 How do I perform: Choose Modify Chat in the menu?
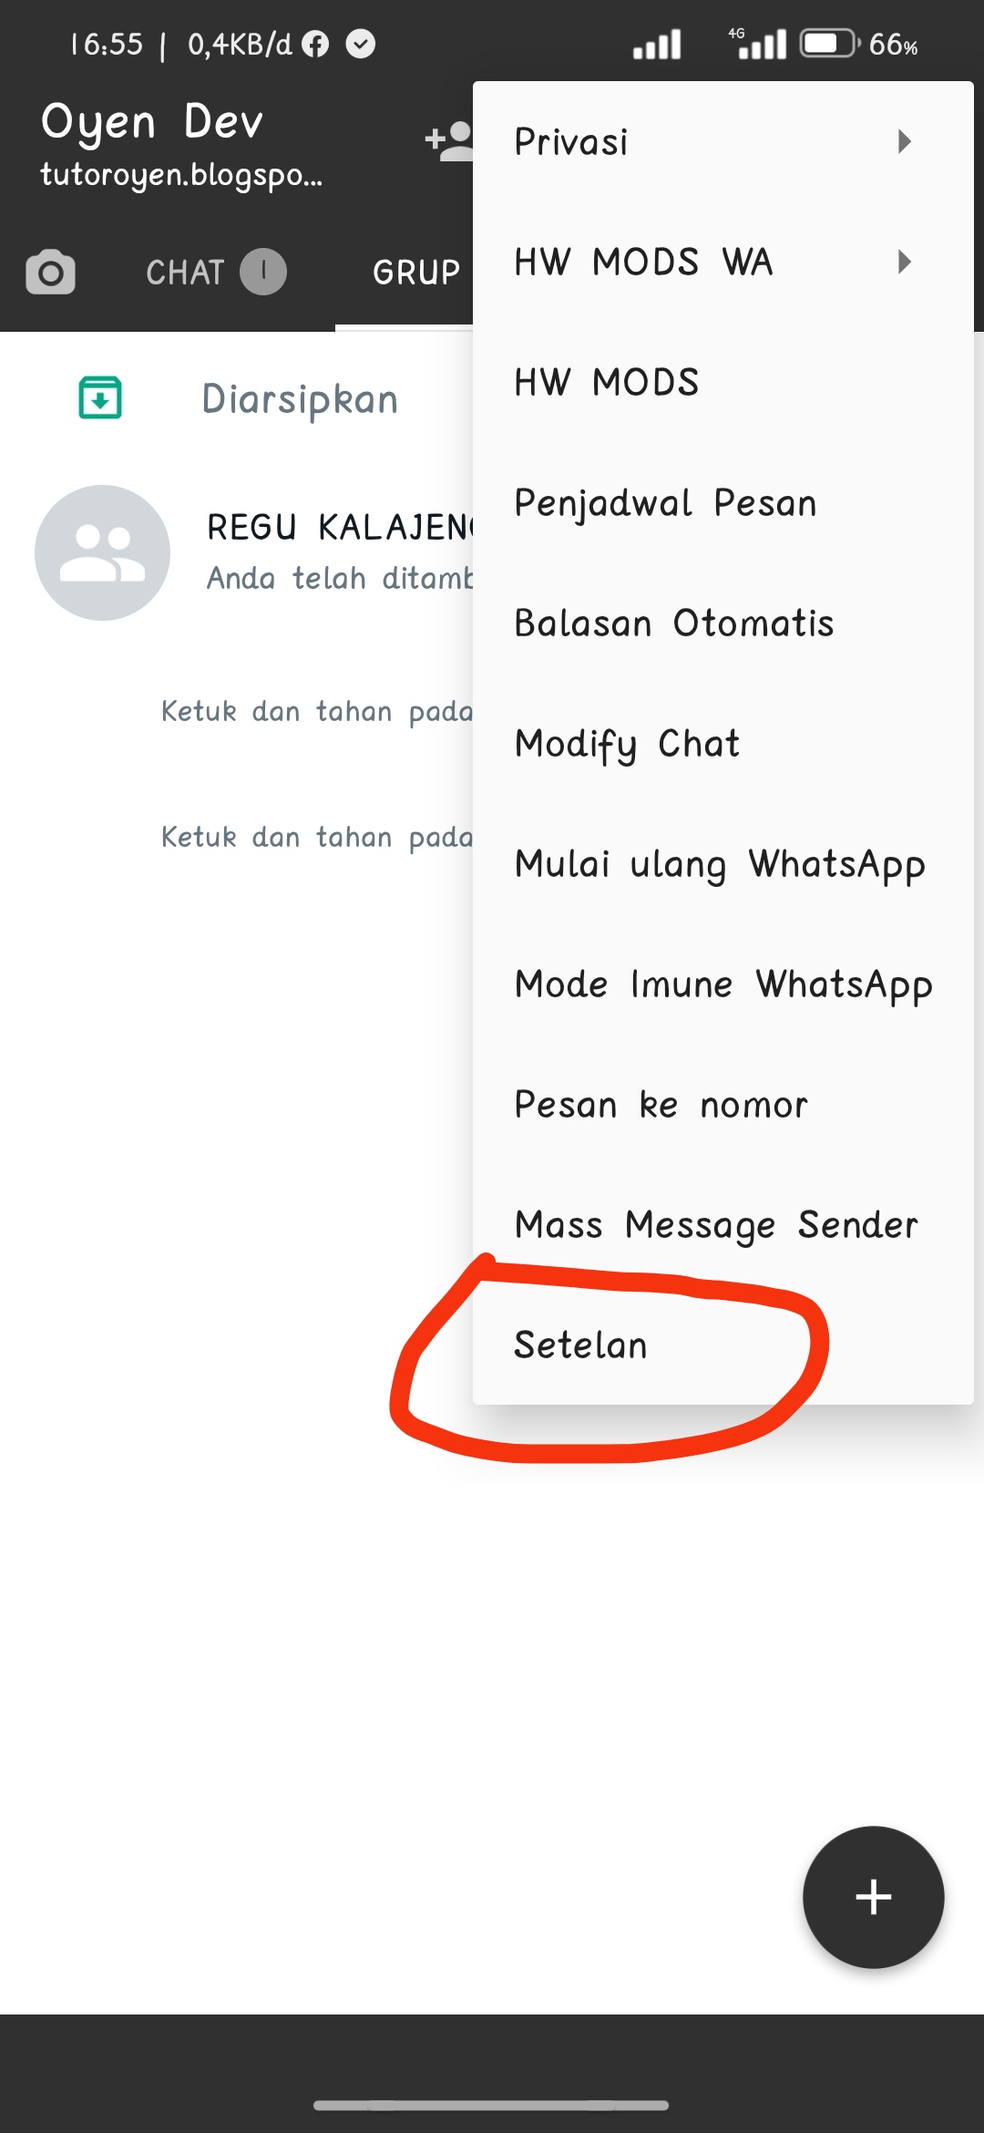click(x=627, y=744)
